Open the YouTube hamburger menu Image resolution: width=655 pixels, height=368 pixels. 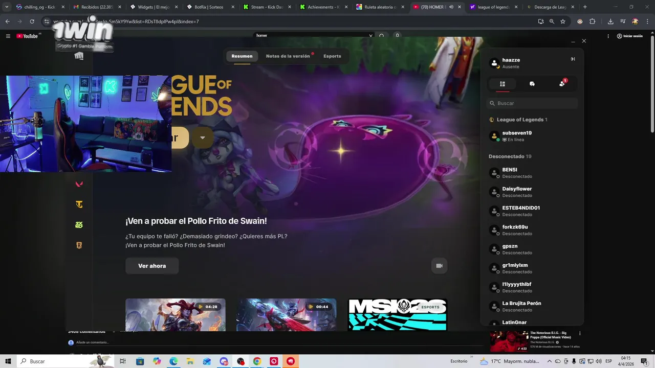(x=8, y=36)
